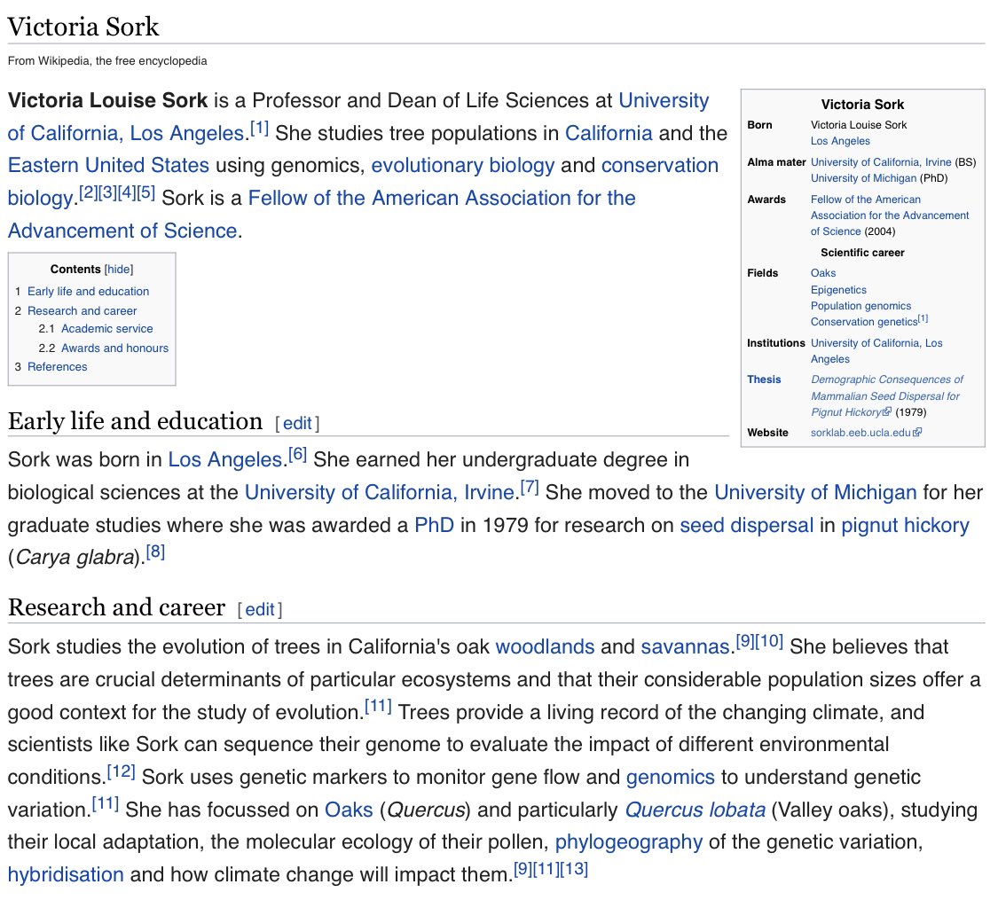Open the Quercus lobata link
998x900 pixels.
tap(695, 810)
